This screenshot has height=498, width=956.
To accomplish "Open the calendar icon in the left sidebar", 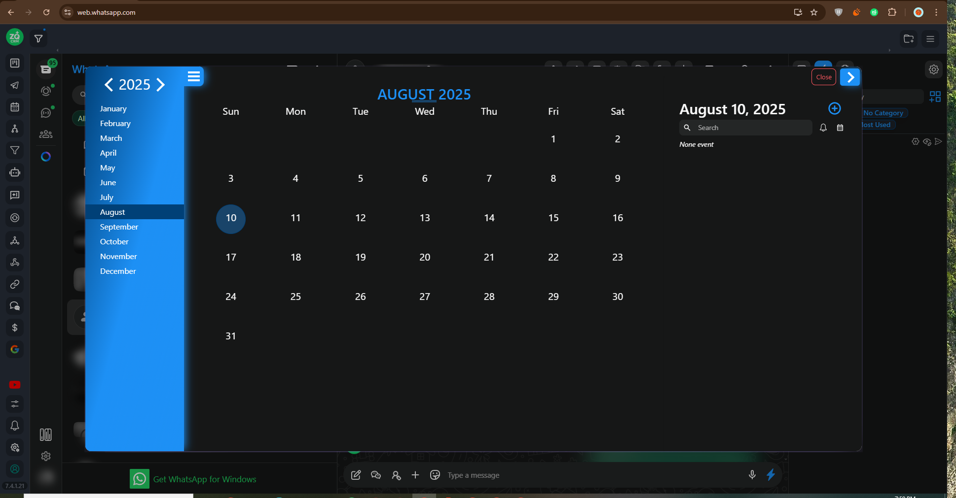I will 15,107.
